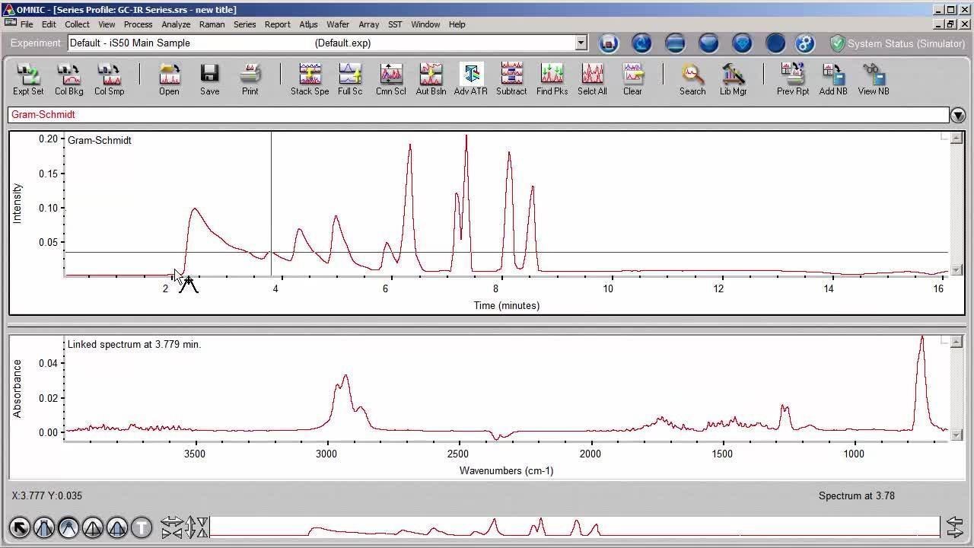Open the Lib Mgr library manager

tap(733, 79)
